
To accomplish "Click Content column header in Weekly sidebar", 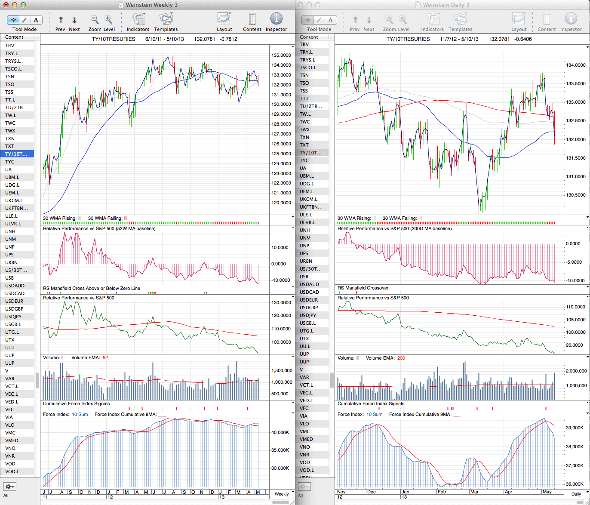I will pos(17,37).
